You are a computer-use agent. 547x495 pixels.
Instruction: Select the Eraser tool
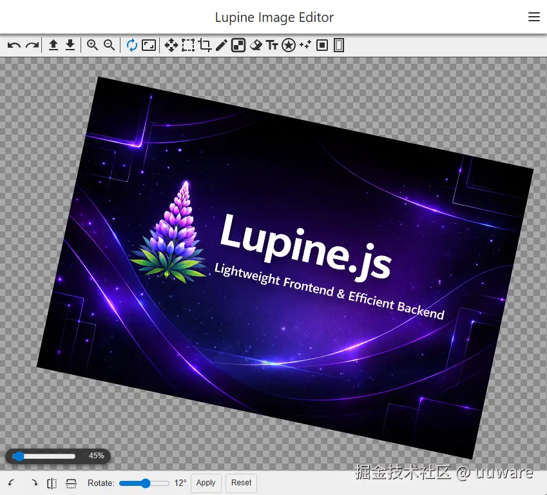[x=256, y=45]
